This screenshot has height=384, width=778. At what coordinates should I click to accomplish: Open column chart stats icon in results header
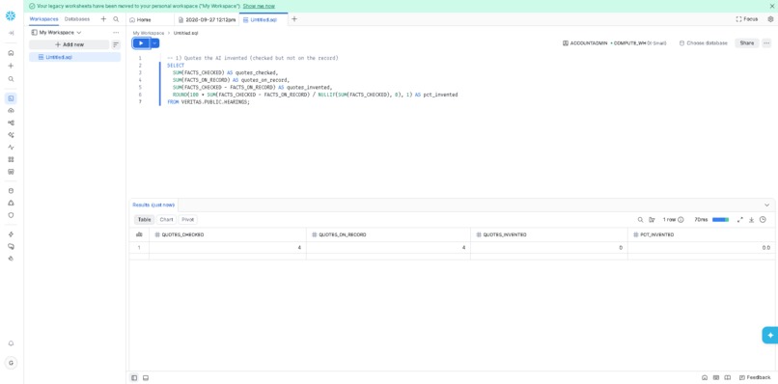tap(139, 234)
